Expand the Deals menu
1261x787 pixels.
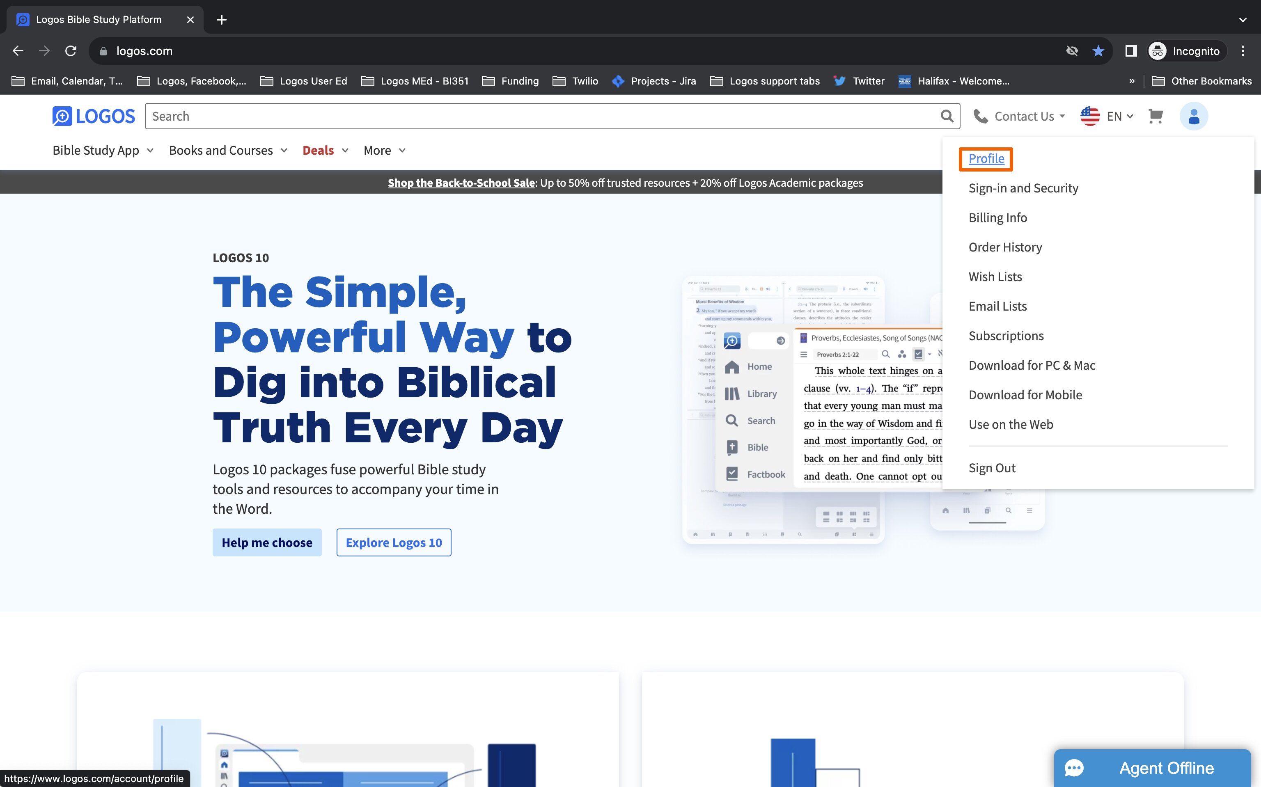[x=326, y=150]
